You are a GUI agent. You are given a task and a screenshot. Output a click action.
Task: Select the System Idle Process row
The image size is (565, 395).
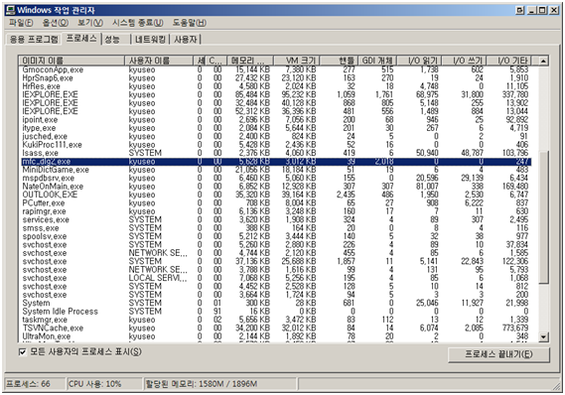(x=275, y=311)
